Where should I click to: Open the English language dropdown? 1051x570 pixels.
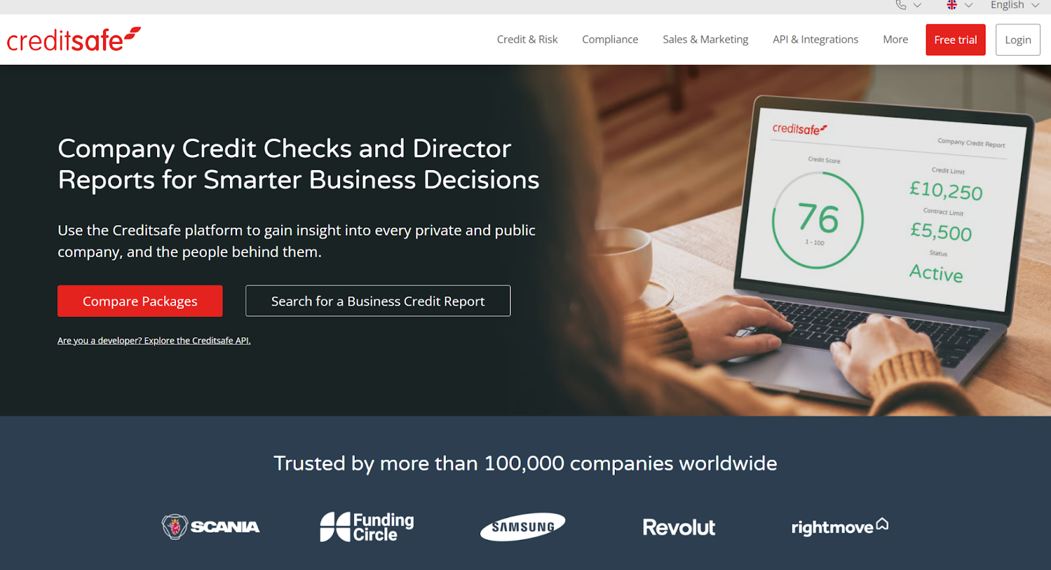pos(1015,5)
